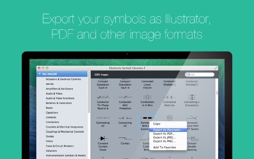Screen dimensions: 254x159
Task: Select the Connecting AC symbol
Action: (x=103, y=118)
